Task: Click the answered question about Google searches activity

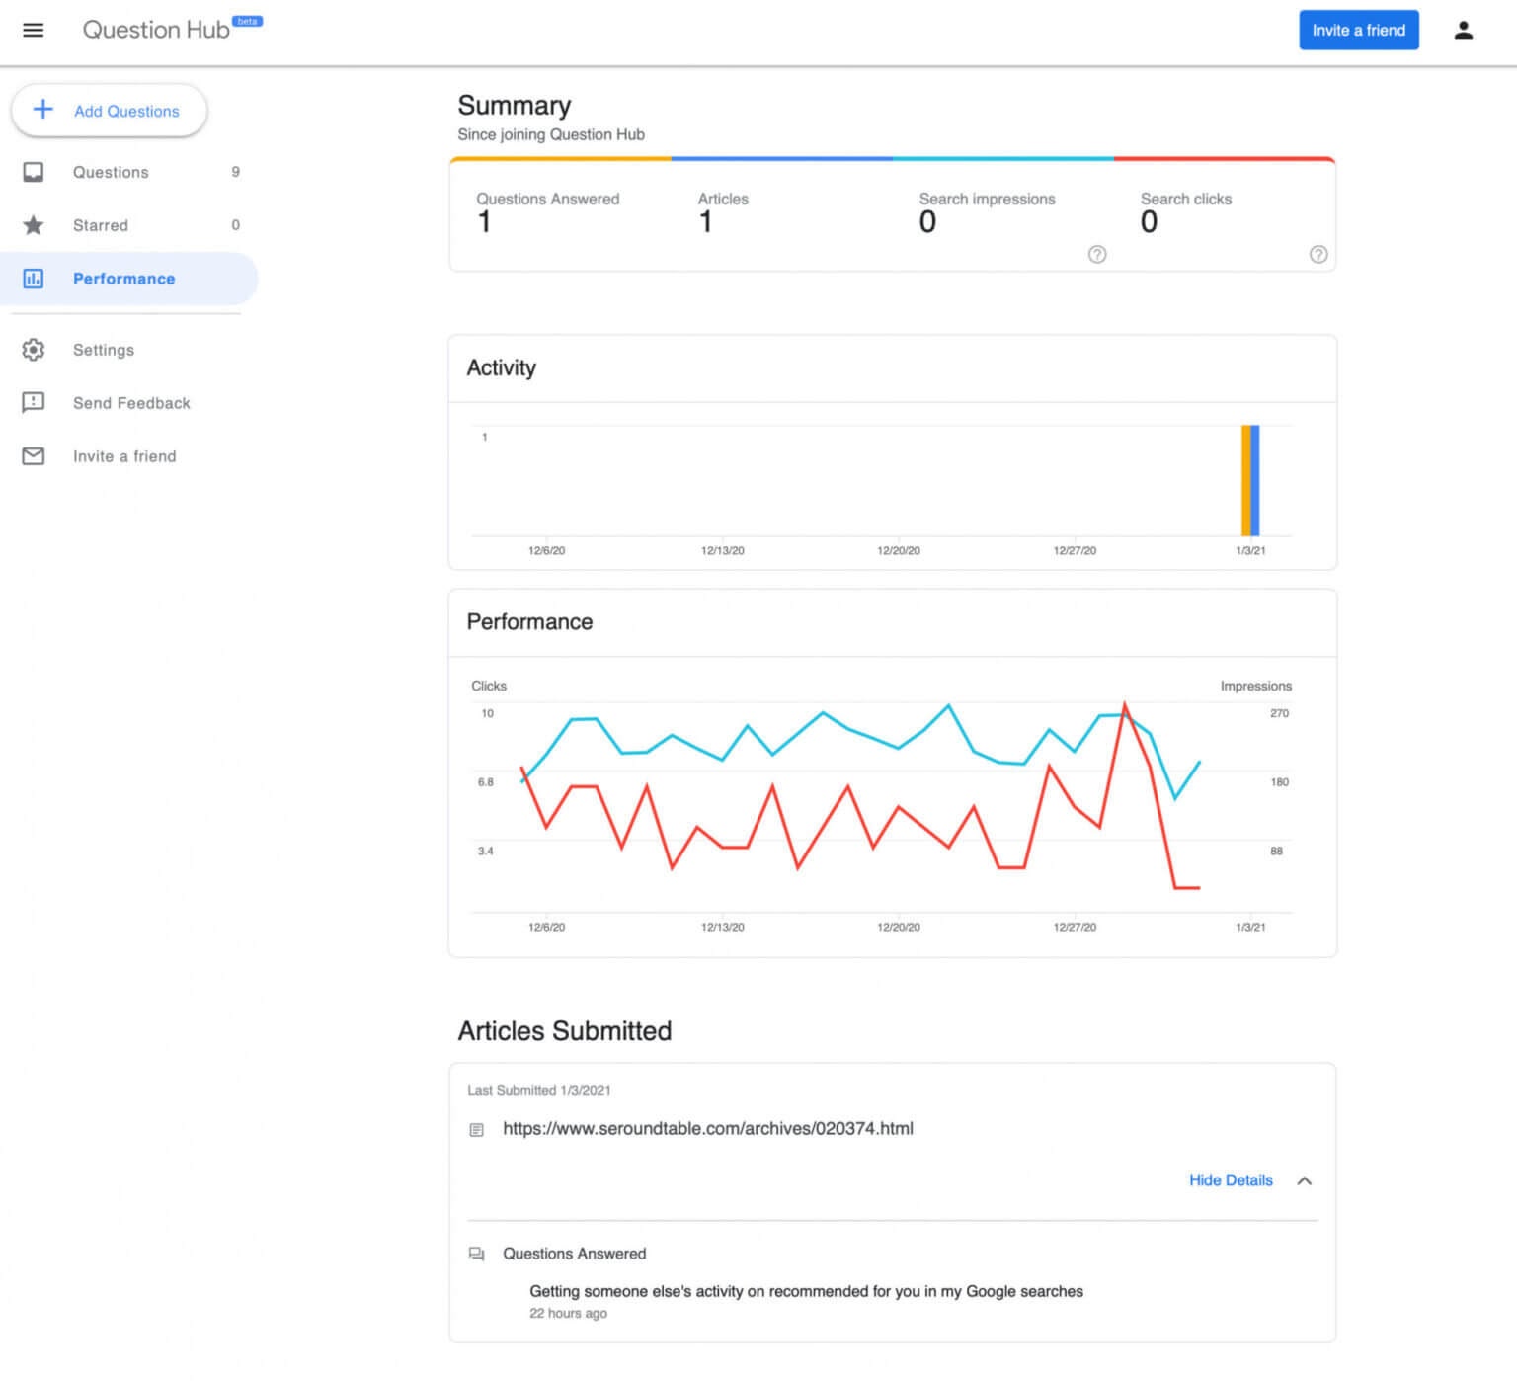Action: click(x=805, y=1292)
